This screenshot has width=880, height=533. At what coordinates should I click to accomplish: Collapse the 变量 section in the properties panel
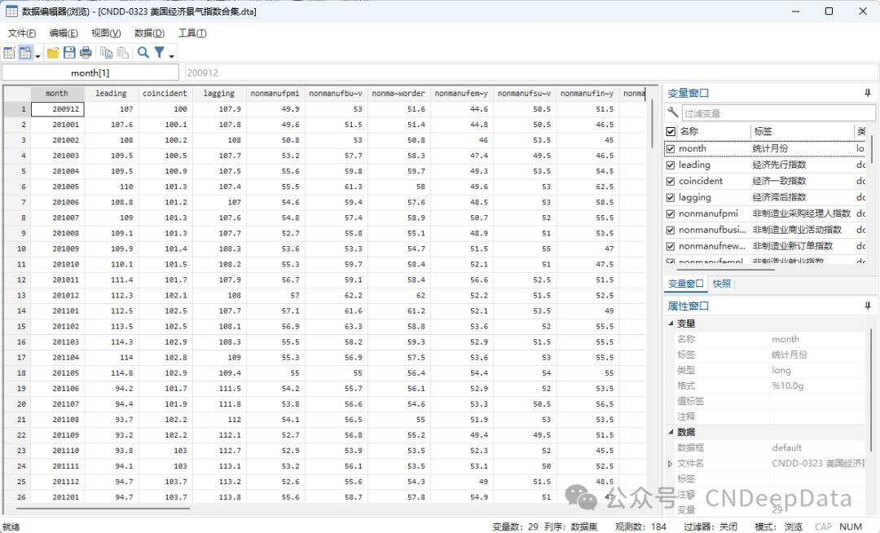click(x=671, y=324)
